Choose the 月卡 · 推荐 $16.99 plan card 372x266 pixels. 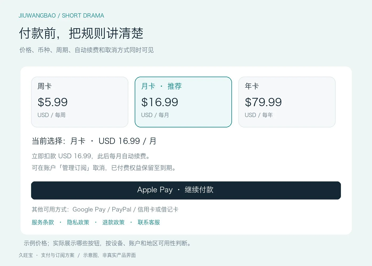tap(183, 102)
